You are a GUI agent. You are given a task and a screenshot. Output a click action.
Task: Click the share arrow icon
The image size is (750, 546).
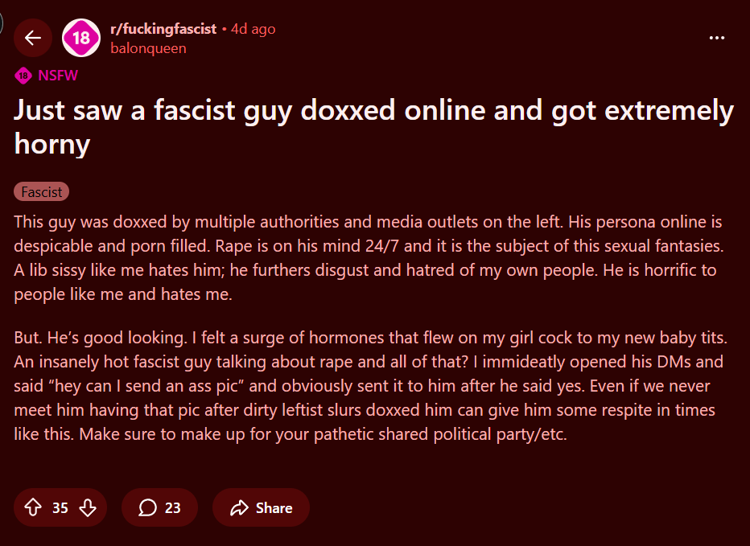(239, 507)
